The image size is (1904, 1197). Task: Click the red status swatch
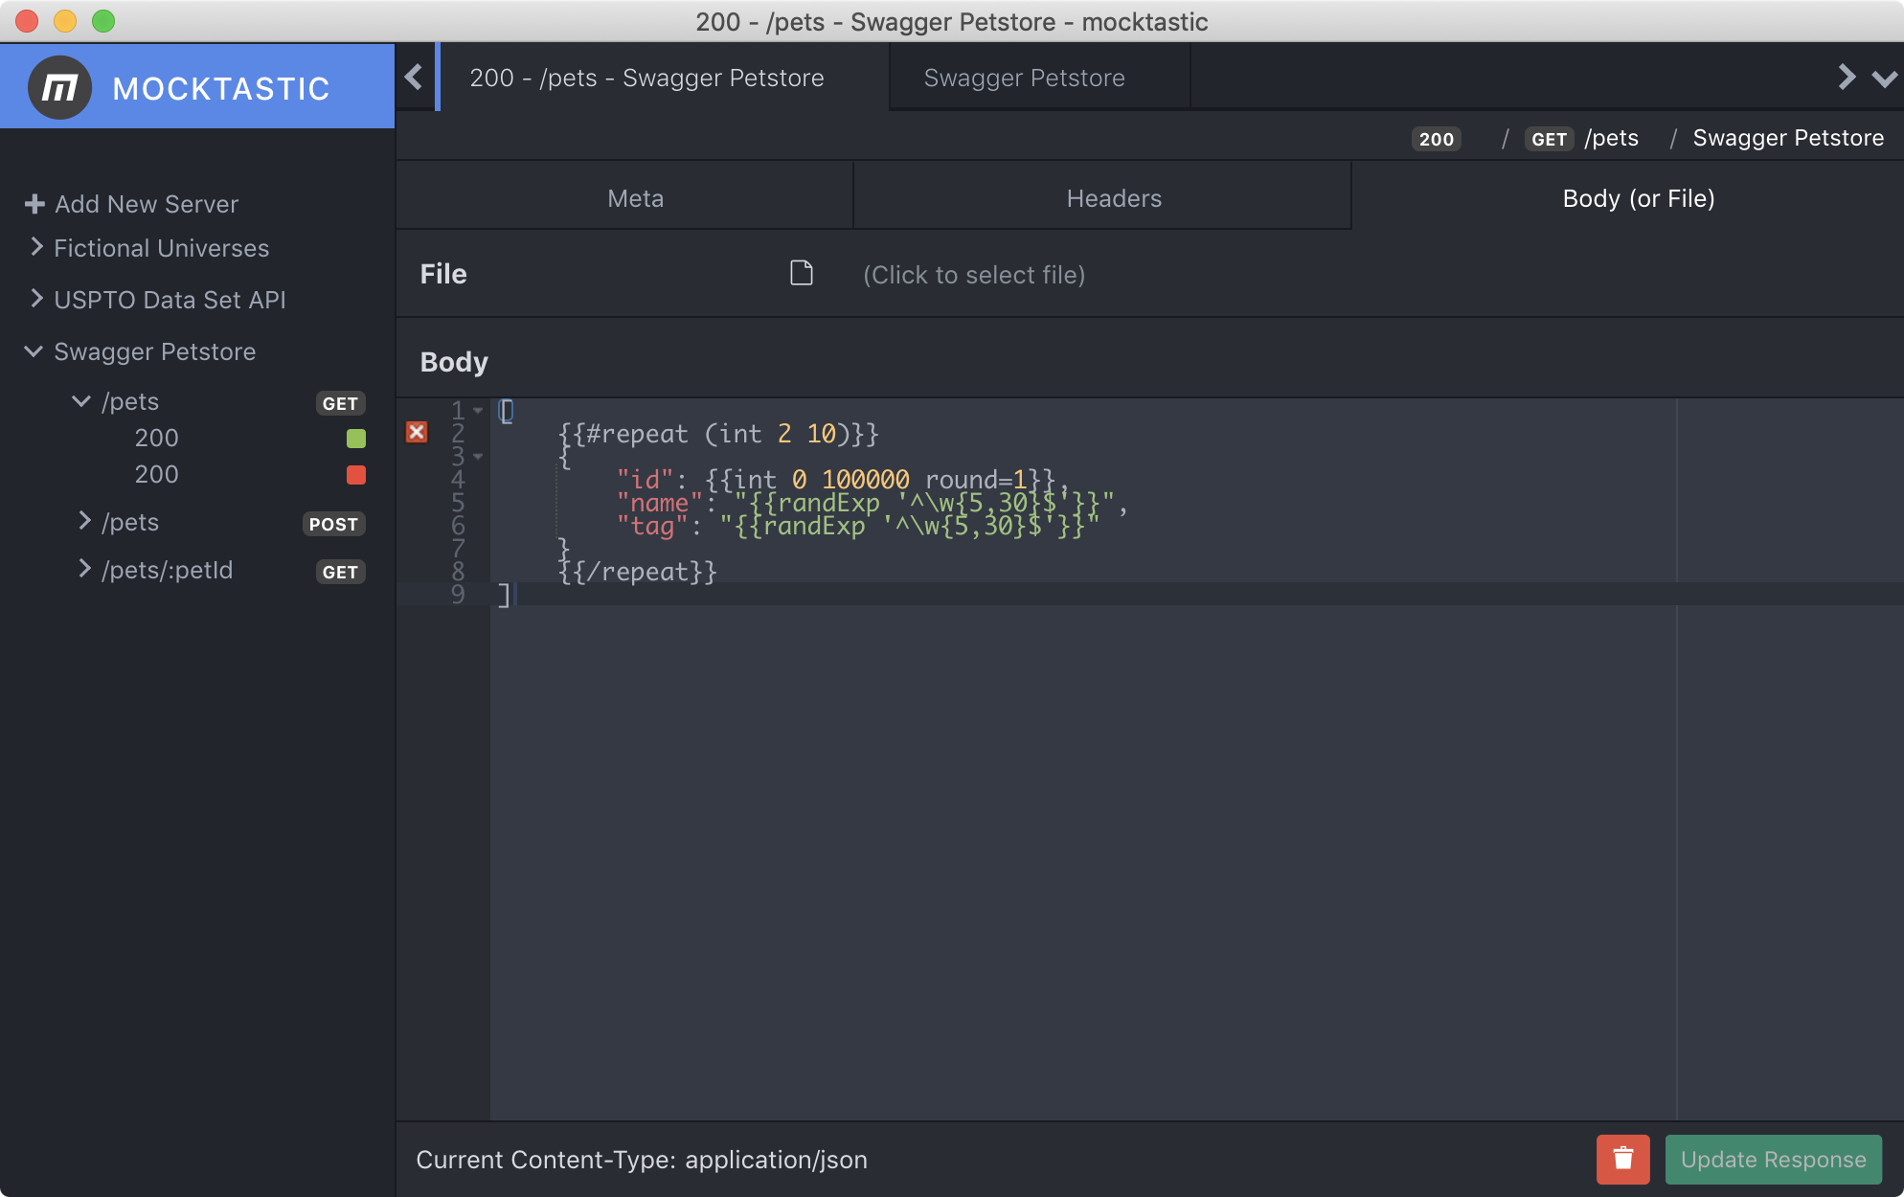(x=356, y=475)
